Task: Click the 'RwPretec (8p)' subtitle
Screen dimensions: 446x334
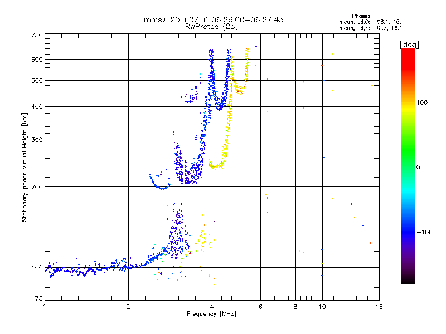Action: (211, 27)
